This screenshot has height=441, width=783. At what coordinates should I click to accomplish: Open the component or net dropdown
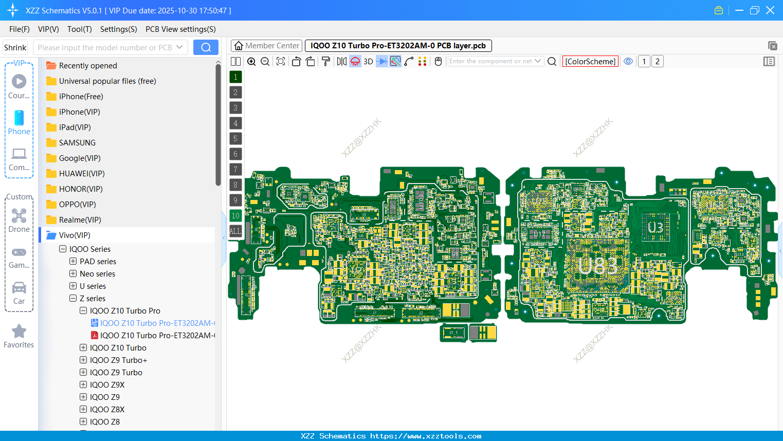click(538, 61)
